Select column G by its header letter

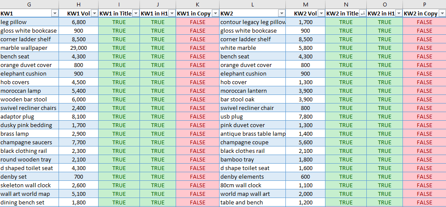29,4
